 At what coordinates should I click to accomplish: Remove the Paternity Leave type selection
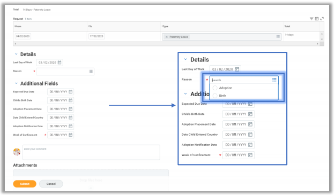[x=167, y=37]
